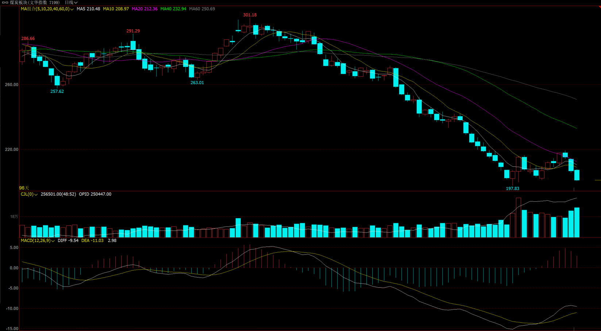Click the MA10 208.97 readout

point(116,9)
